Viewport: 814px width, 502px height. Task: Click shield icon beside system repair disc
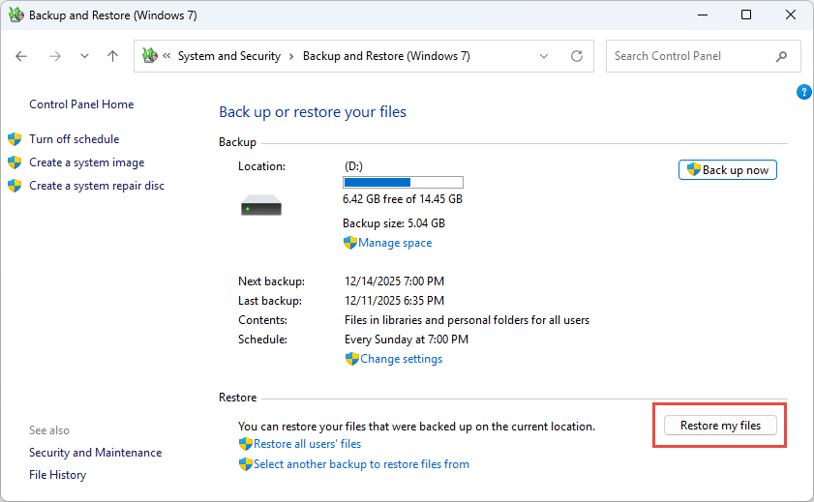coord(15,186)
